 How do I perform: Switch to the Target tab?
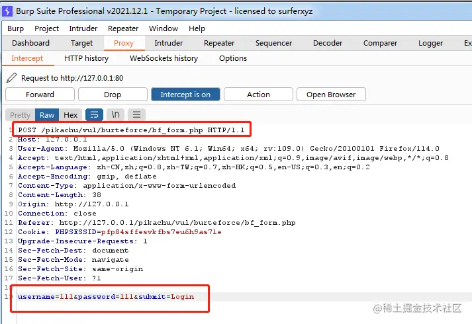[x=81, y=43]
